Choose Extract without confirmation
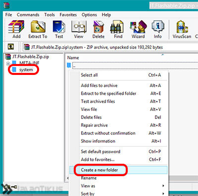The height and width of the screenshot is (196, 198). 118,133
